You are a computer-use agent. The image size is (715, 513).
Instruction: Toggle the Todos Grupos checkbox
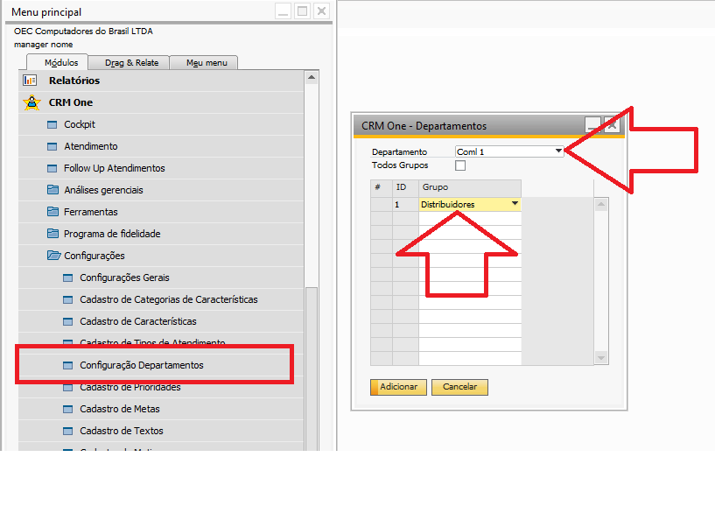click(460, 165)
